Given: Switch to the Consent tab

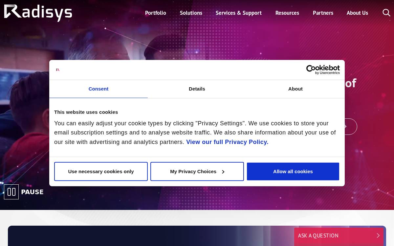Looking at the screenshot, I should [x=98, y=89].
